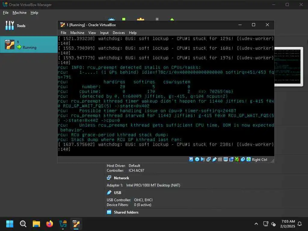Click 'ICH AC97' controller value
308x231 pixels.
(136, 171)
